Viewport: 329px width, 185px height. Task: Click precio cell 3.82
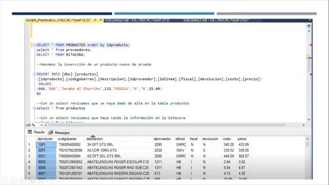(242, 162)
